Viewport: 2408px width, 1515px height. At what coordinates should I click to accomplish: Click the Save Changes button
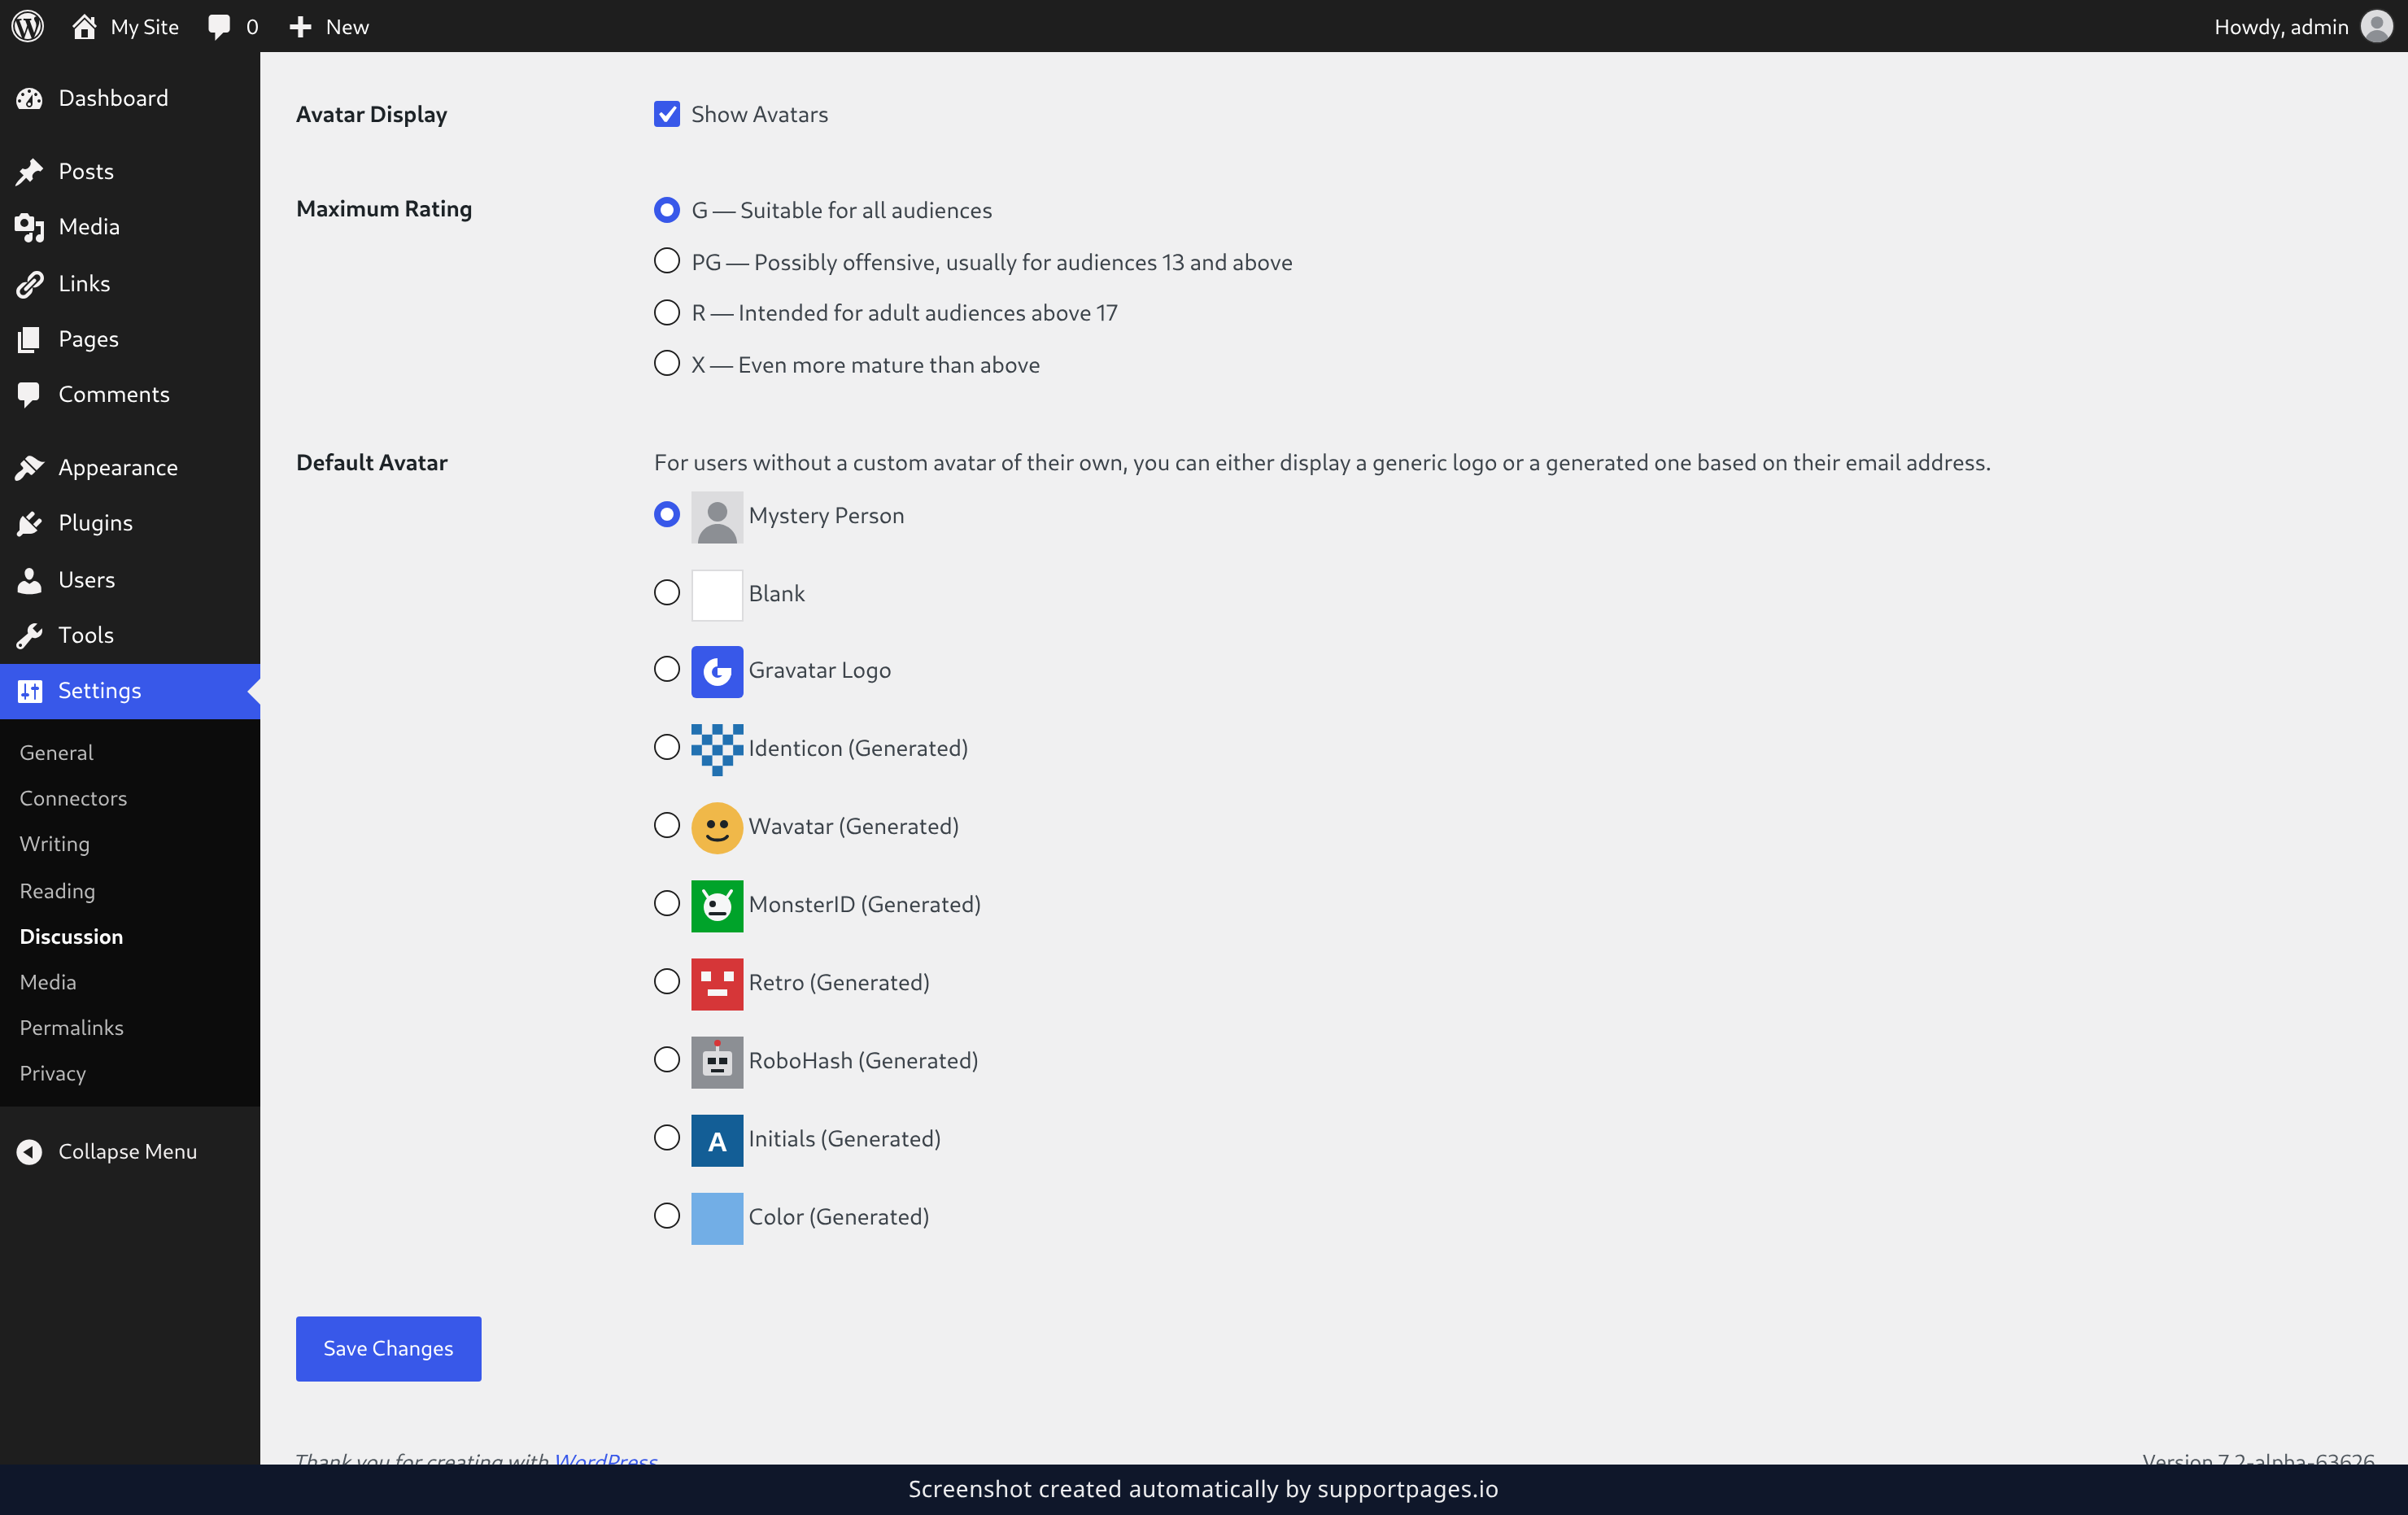pyautogui.click(x=388, y=1348)
